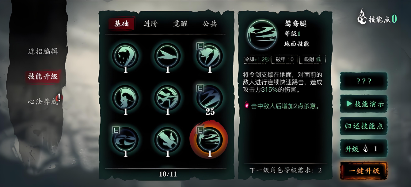
Task: Select the first skill icon in top row
Action: click(125, 56)
